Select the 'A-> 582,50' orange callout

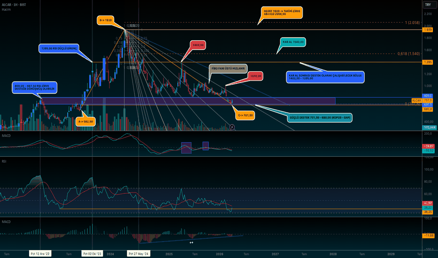tap(86, 121)
